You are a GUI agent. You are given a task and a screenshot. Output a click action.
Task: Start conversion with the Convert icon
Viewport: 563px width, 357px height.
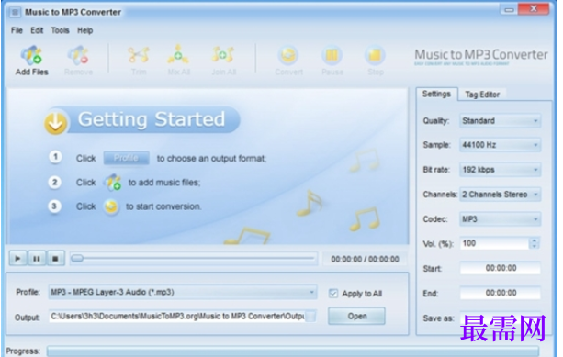tap(288, 55)
